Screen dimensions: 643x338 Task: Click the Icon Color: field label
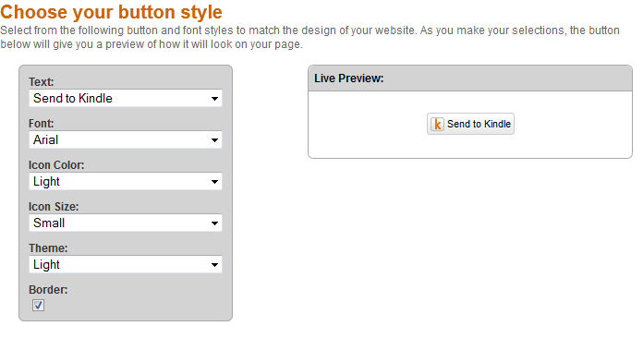56,164
